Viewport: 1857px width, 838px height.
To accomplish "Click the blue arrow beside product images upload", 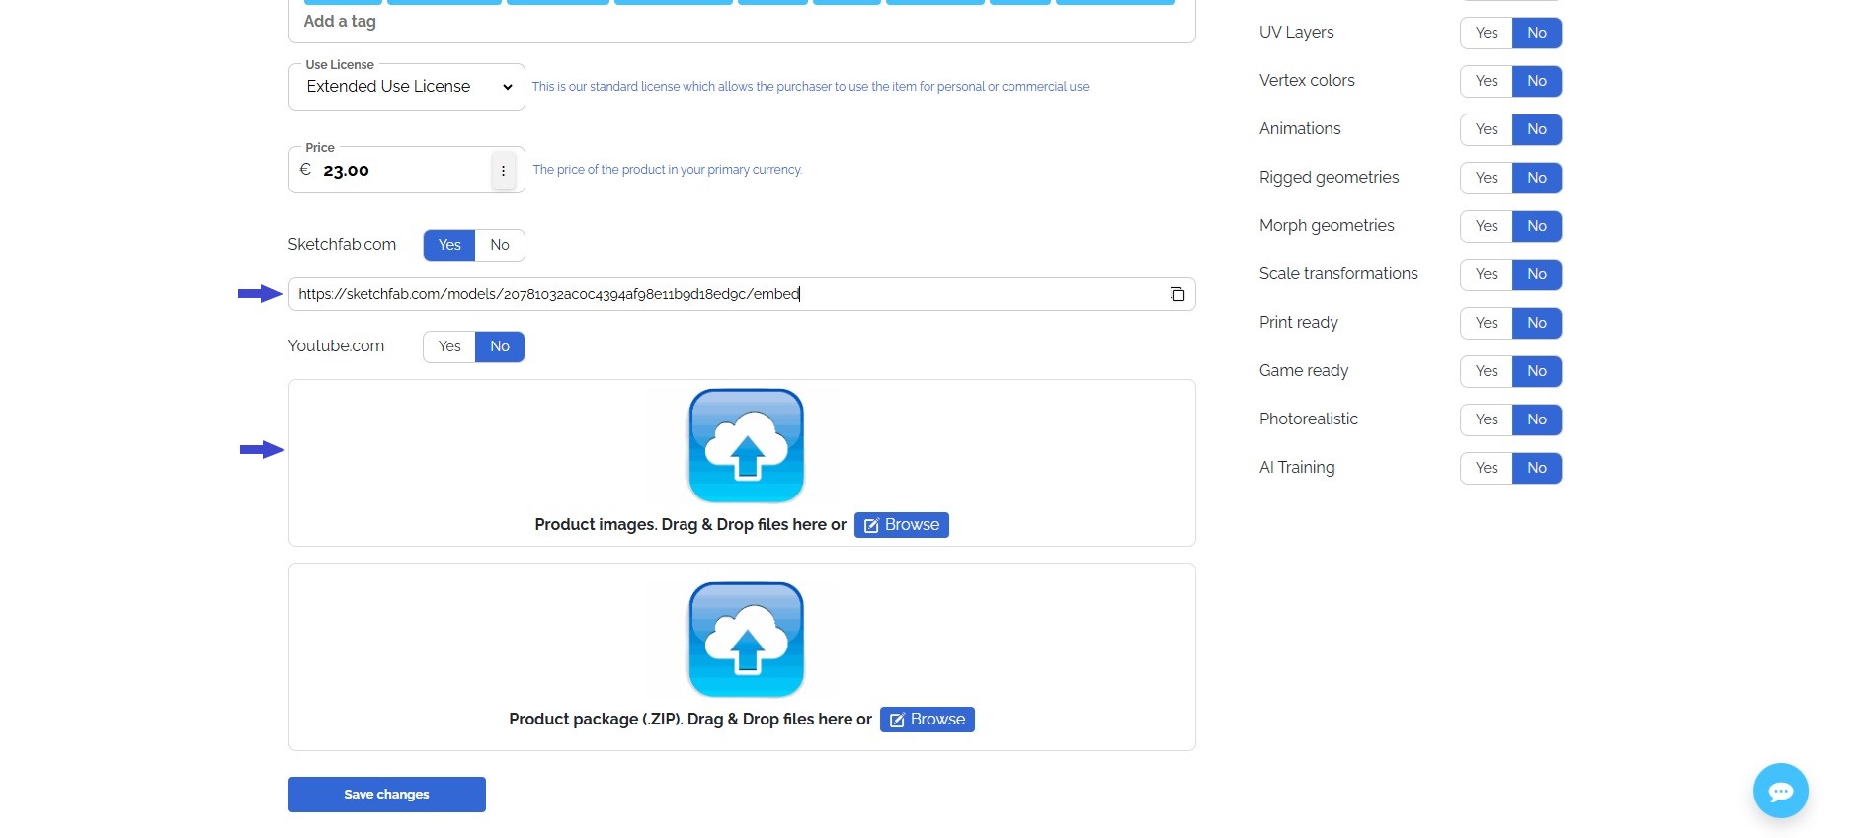I will [x=262, y=450].
